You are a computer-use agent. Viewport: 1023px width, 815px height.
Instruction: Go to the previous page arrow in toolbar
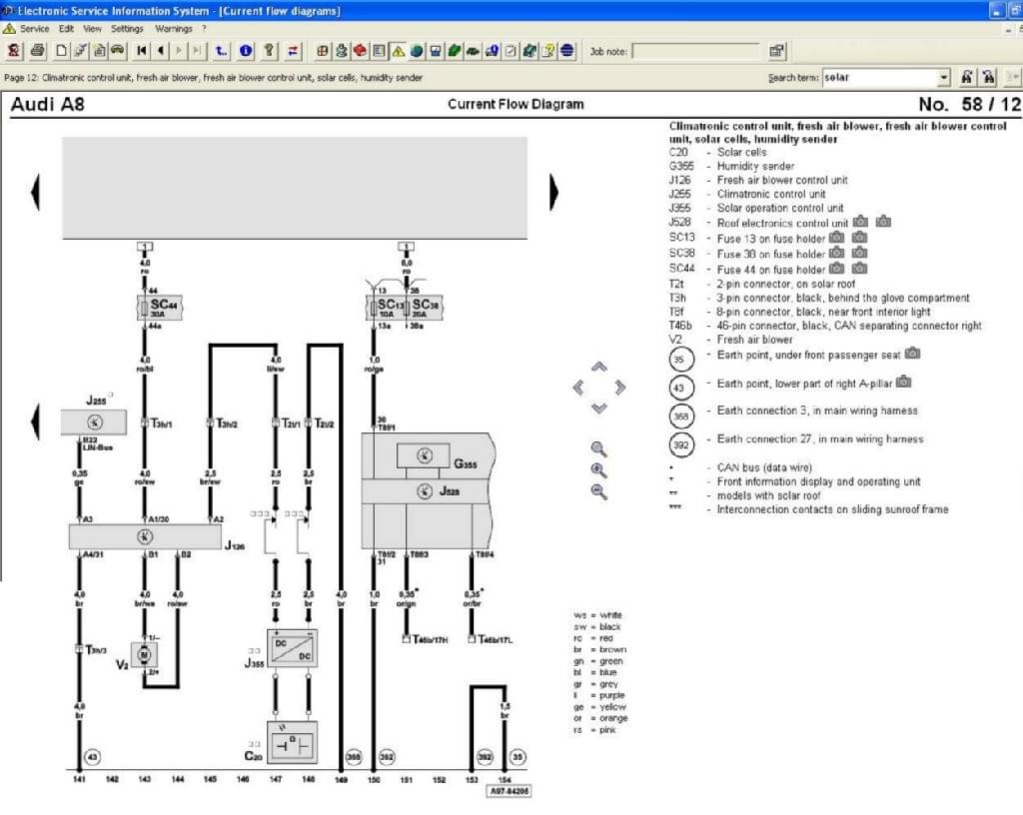161,51
